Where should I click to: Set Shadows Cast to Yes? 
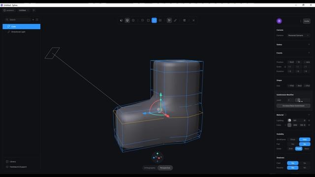coord(293,163)
